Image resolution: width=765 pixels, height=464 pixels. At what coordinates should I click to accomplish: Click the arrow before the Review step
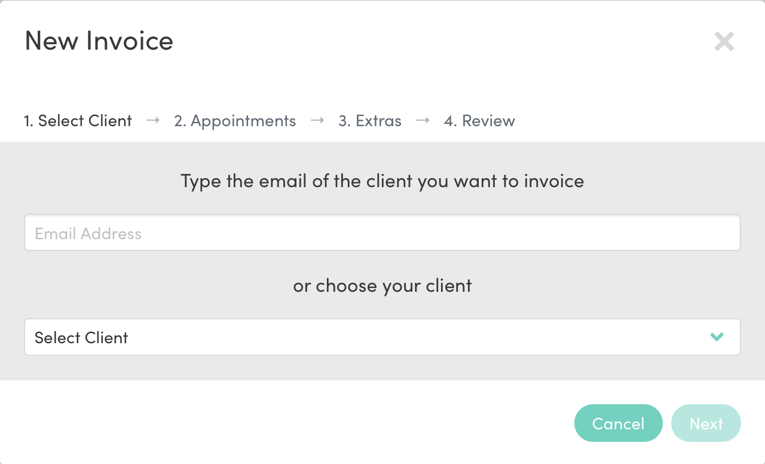click(423, 120)
